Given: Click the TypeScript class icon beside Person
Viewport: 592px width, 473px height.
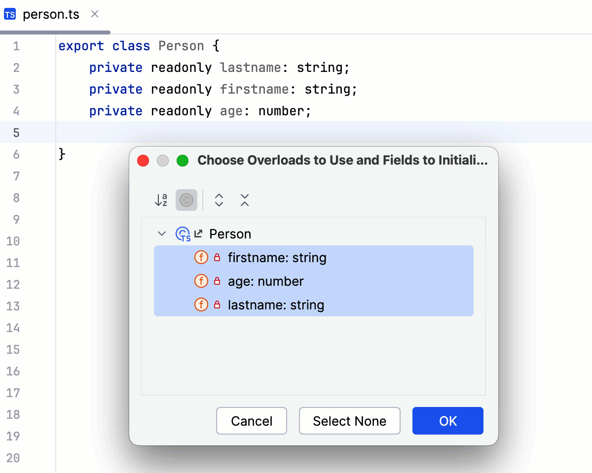Looking at the screenshot, I should coord(183,234).
